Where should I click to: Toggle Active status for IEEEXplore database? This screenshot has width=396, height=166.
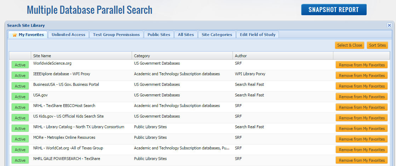pyautogui.click(x=20, y=76)
